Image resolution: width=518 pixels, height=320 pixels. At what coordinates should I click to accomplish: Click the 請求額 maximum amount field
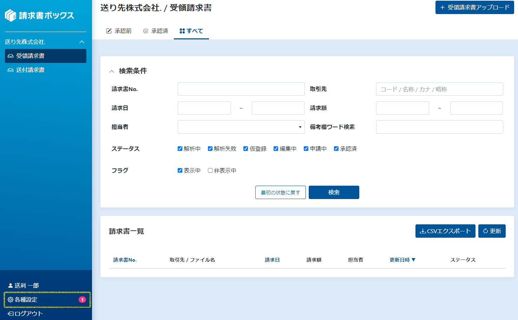[477, 108]
